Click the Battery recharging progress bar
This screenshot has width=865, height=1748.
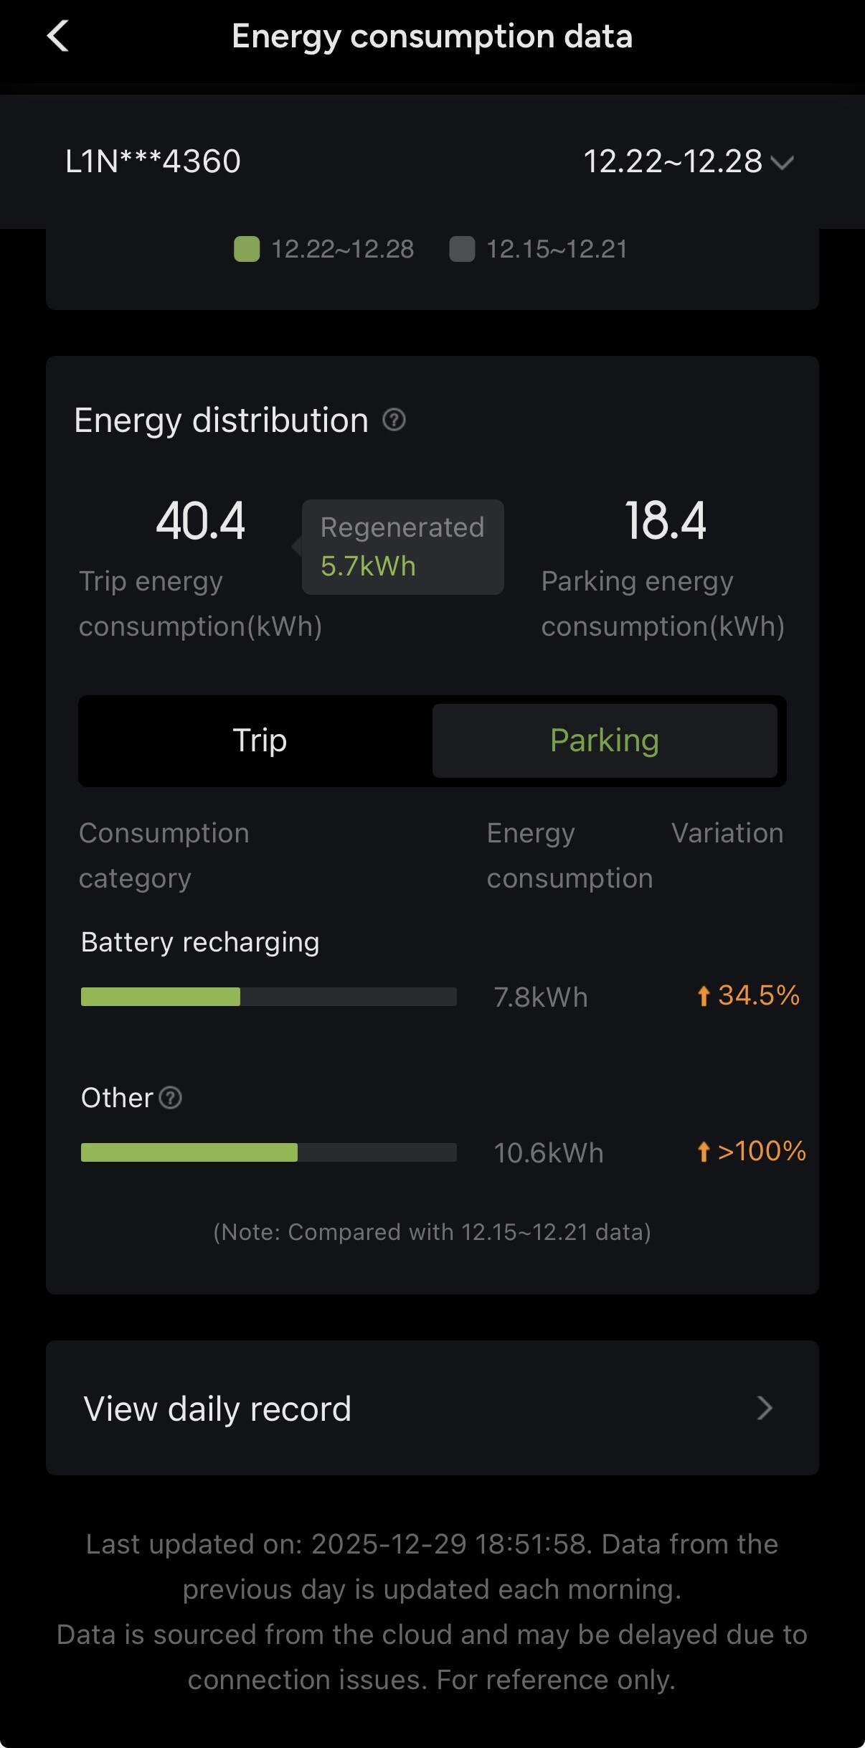tap(268, 997)
